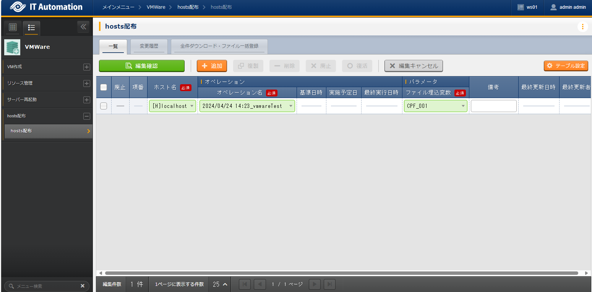This screenshot has height=292, width=592.
Task: Click the 編集キャンセル button
Action: coord(414,66)
